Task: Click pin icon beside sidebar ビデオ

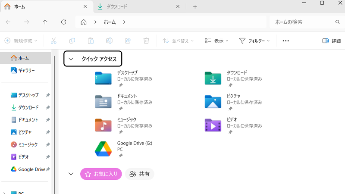Action: (x=48, y=157)
